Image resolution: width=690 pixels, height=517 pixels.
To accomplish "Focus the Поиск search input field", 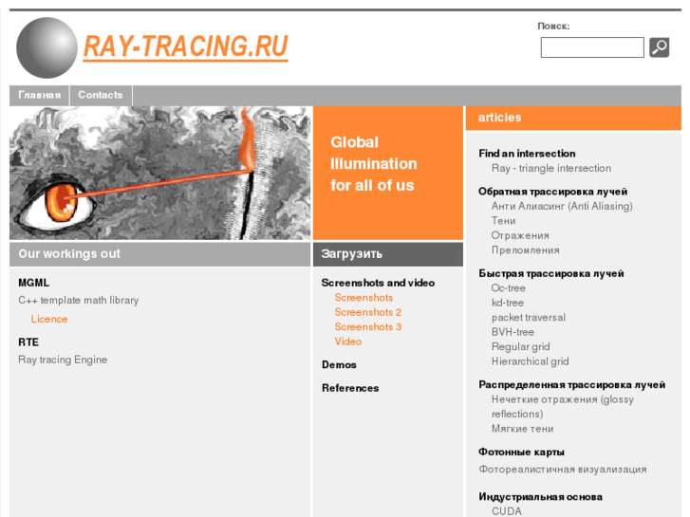I will point(592,47).
